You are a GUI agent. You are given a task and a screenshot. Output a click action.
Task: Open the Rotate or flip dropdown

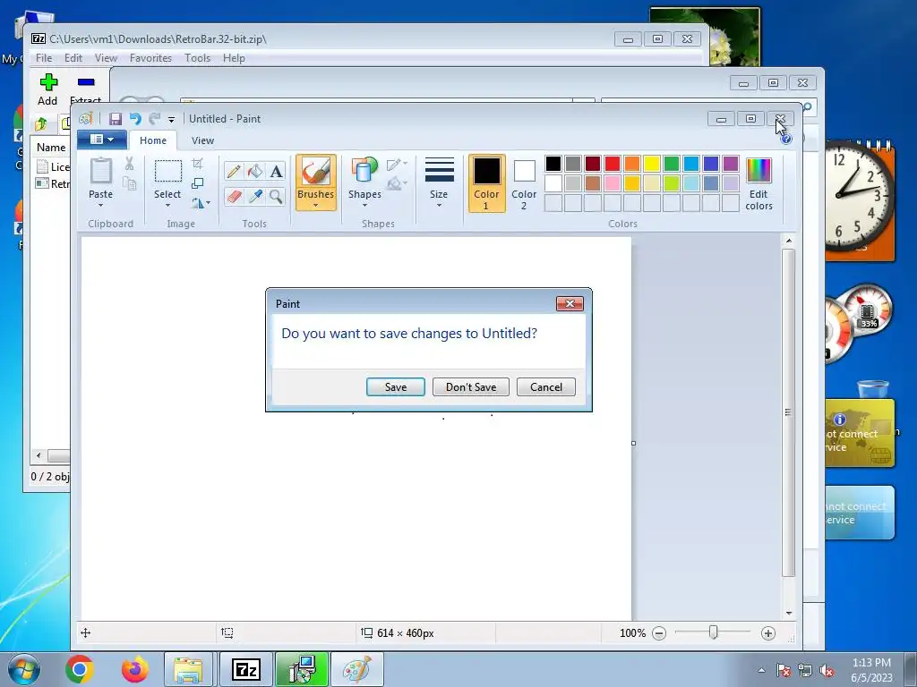click(201, 203)
